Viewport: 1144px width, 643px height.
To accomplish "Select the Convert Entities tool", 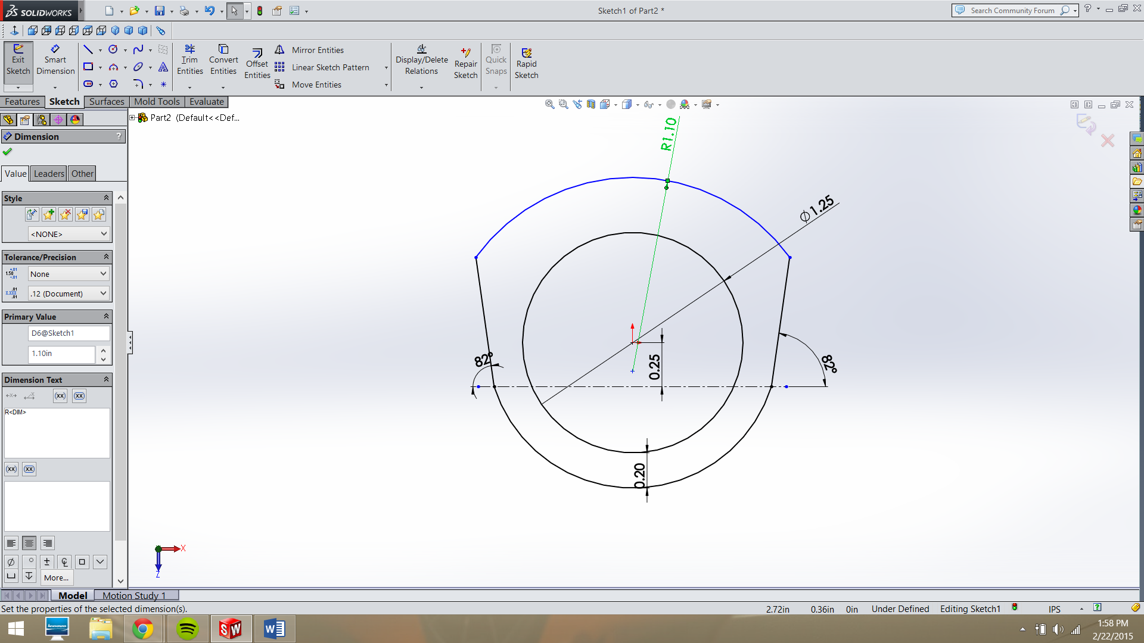I will (x=223, y=60).
